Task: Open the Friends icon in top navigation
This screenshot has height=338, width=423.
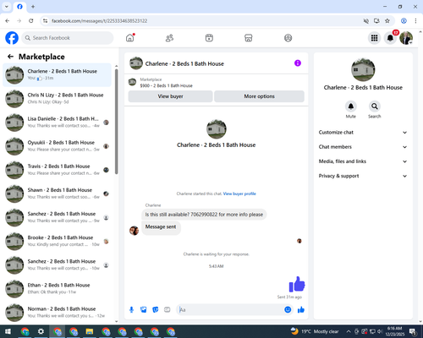Action: (169, 38)
